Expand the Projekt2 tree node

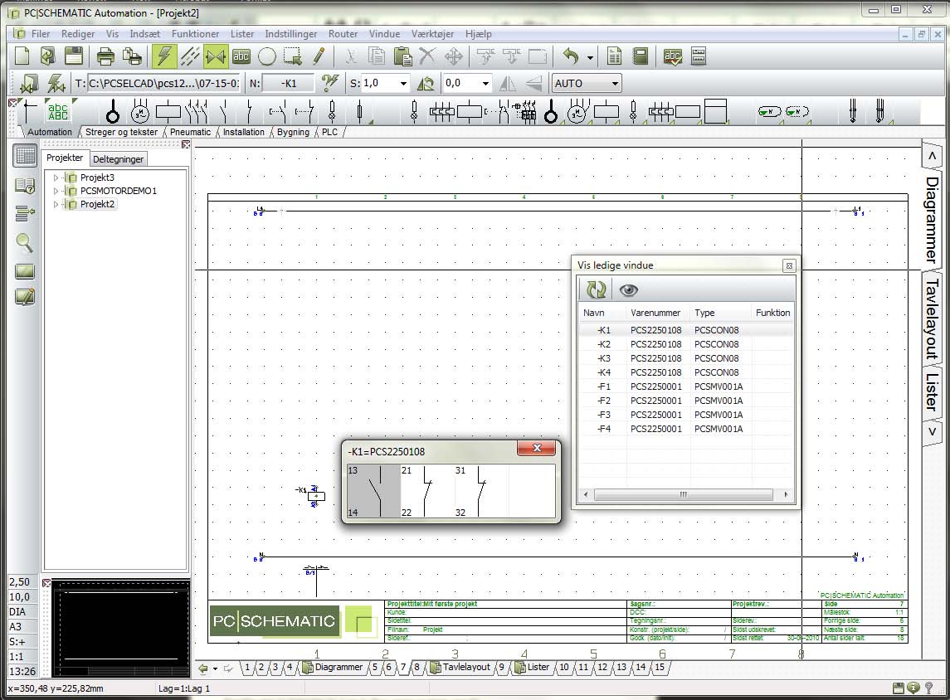pyautogui.click(x=56, y=204)
